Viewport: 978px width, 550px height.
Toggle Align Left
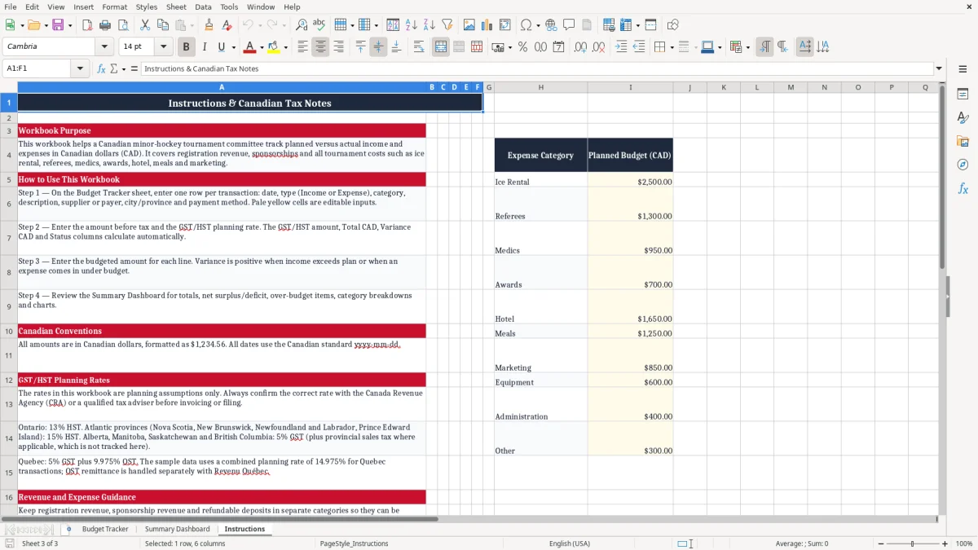pos(302,47)
